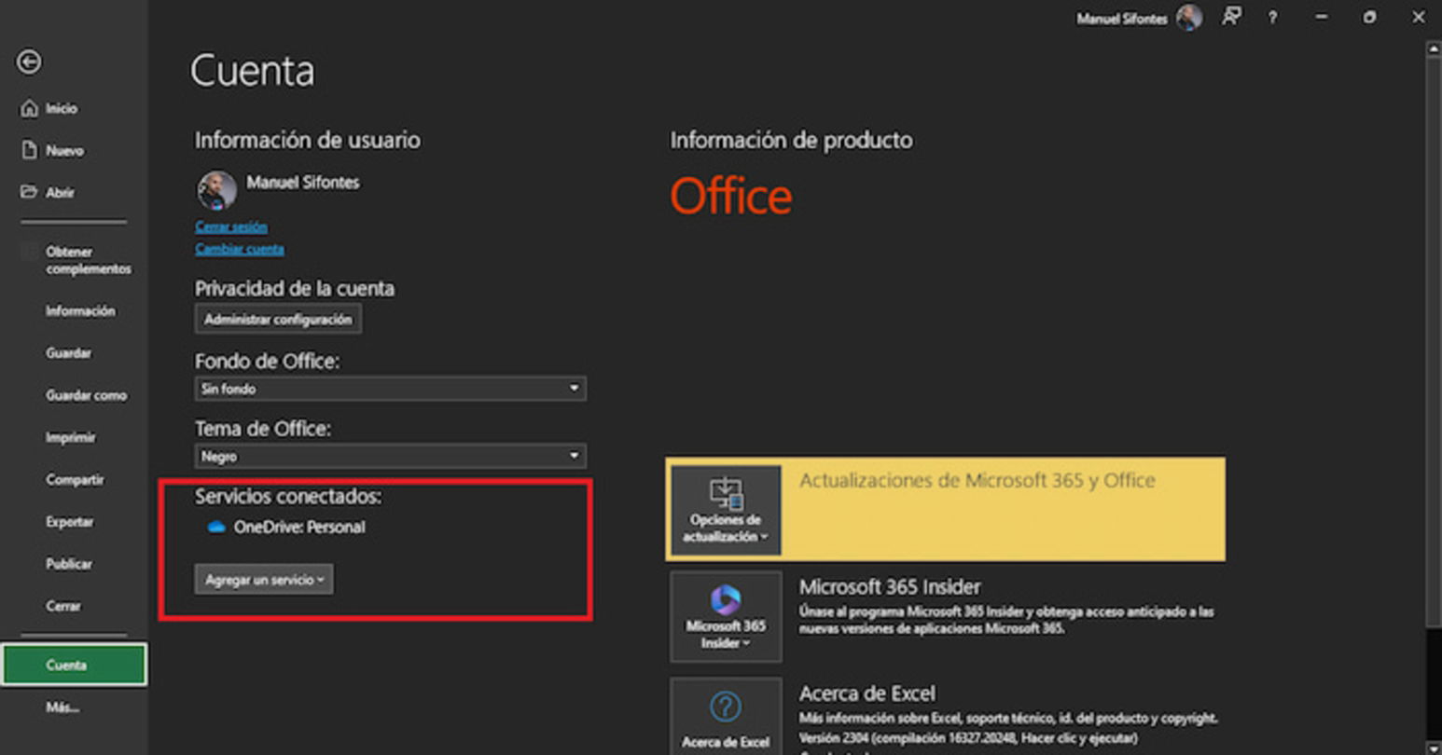Open Microsoft 365 Insider dropdown button

click(x=726, y=617)
